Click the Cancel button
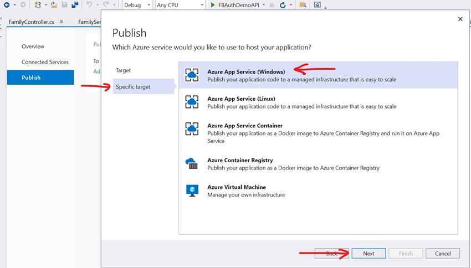 click(x=443, y=254)
